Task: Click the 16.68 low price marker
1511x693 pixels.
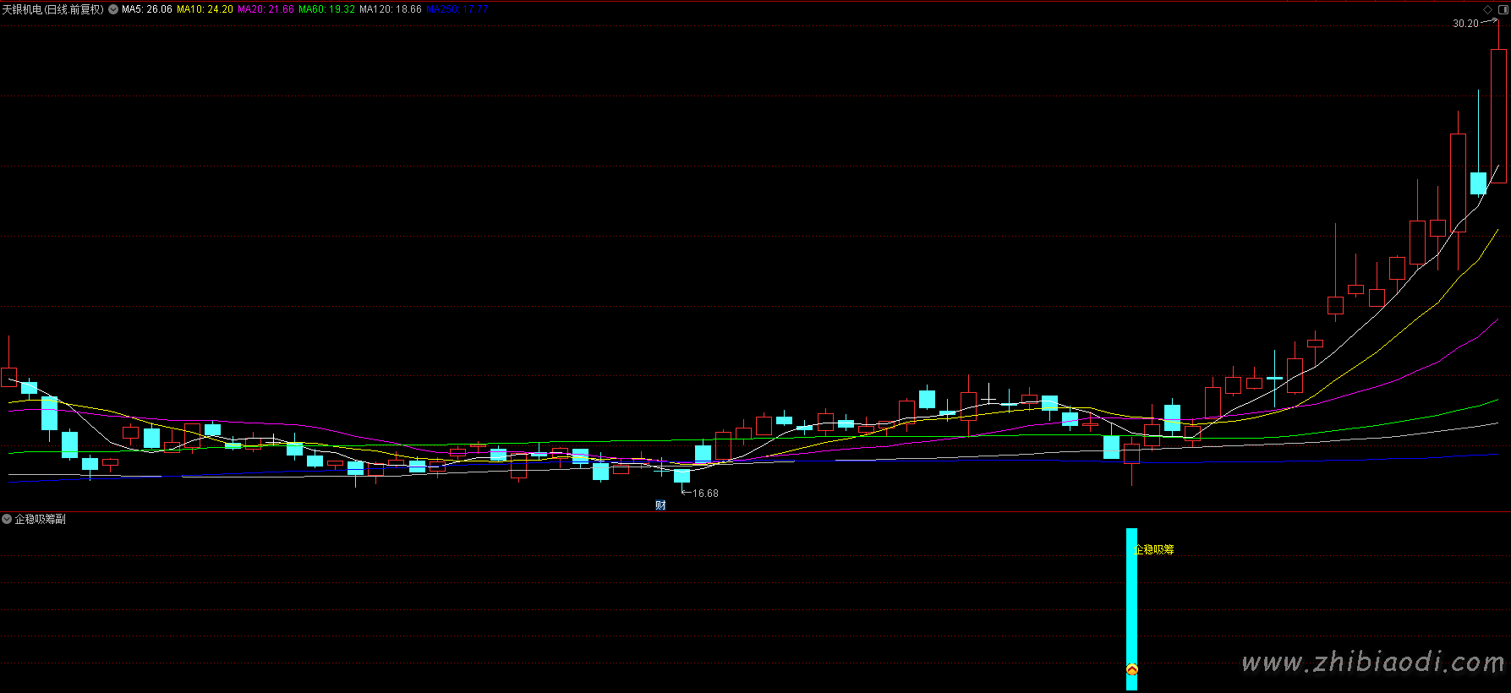Action: (x=705, y=494)
